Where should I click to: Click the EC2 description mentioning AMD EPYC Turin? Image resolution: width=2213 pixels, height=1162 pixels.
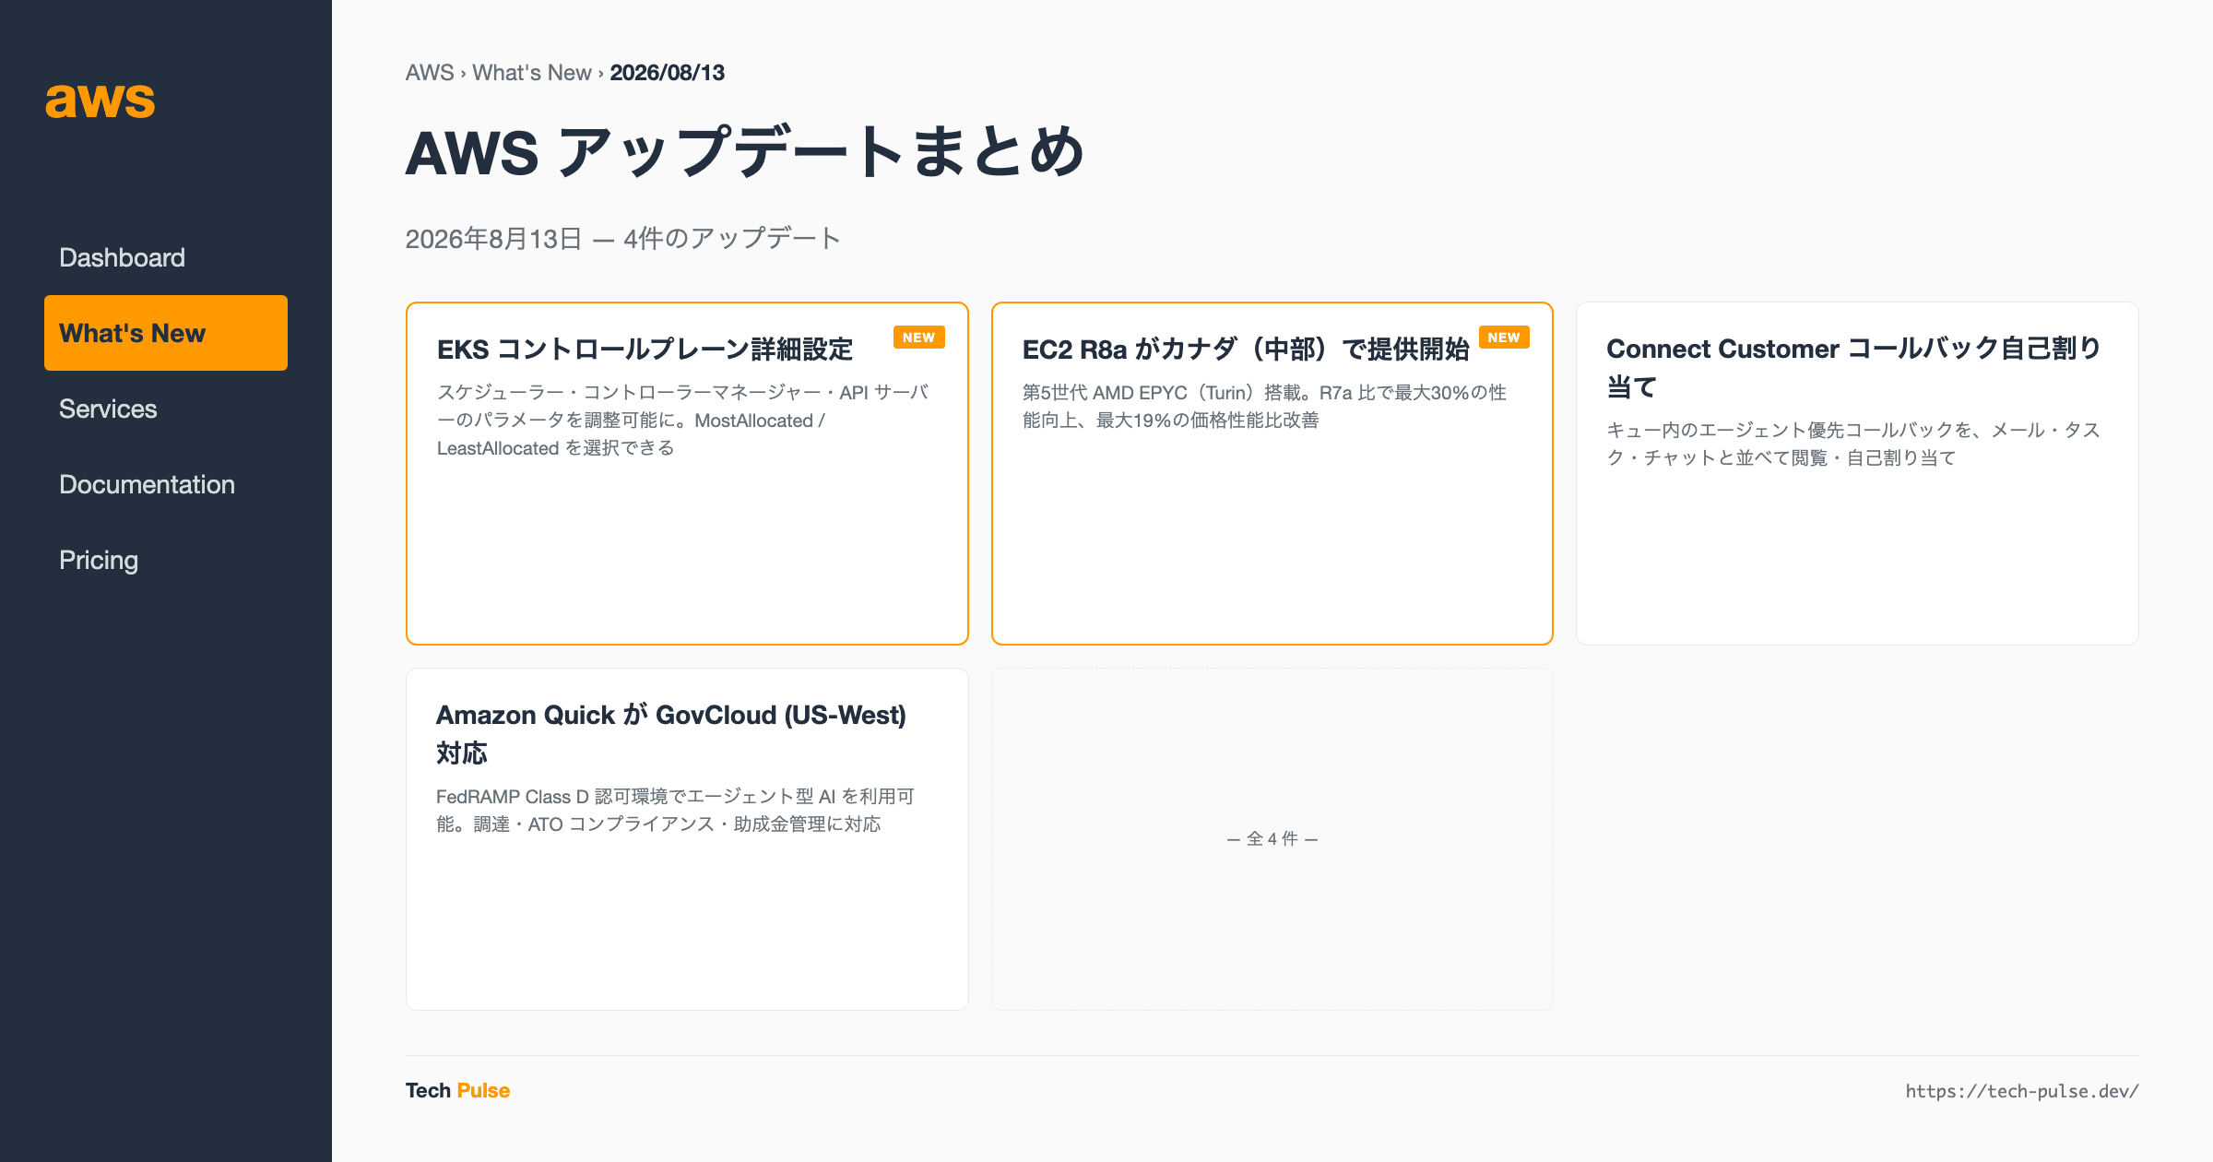pyautogui.click(x=1265, y=407)
